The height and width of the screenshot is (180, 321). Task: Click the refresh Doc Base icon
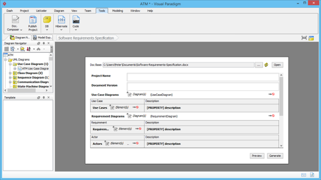[266, 65]
